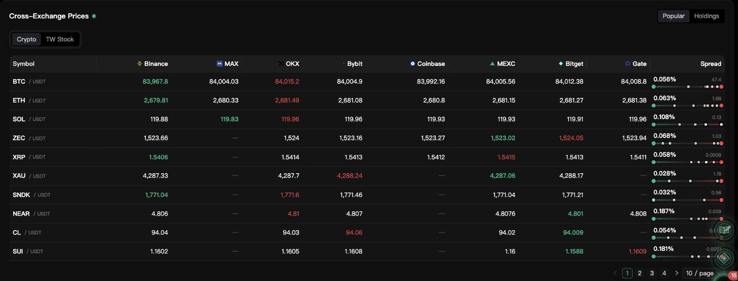Click the NEAR row spread range bar
This screenshot has height=281, width=738.
click(x=687, y=219)
